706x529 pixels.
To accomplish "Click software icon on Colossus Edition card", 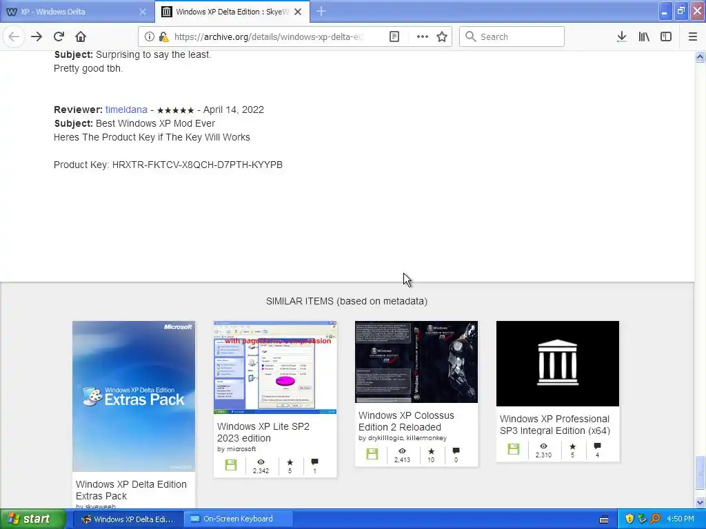I will 372,454.
